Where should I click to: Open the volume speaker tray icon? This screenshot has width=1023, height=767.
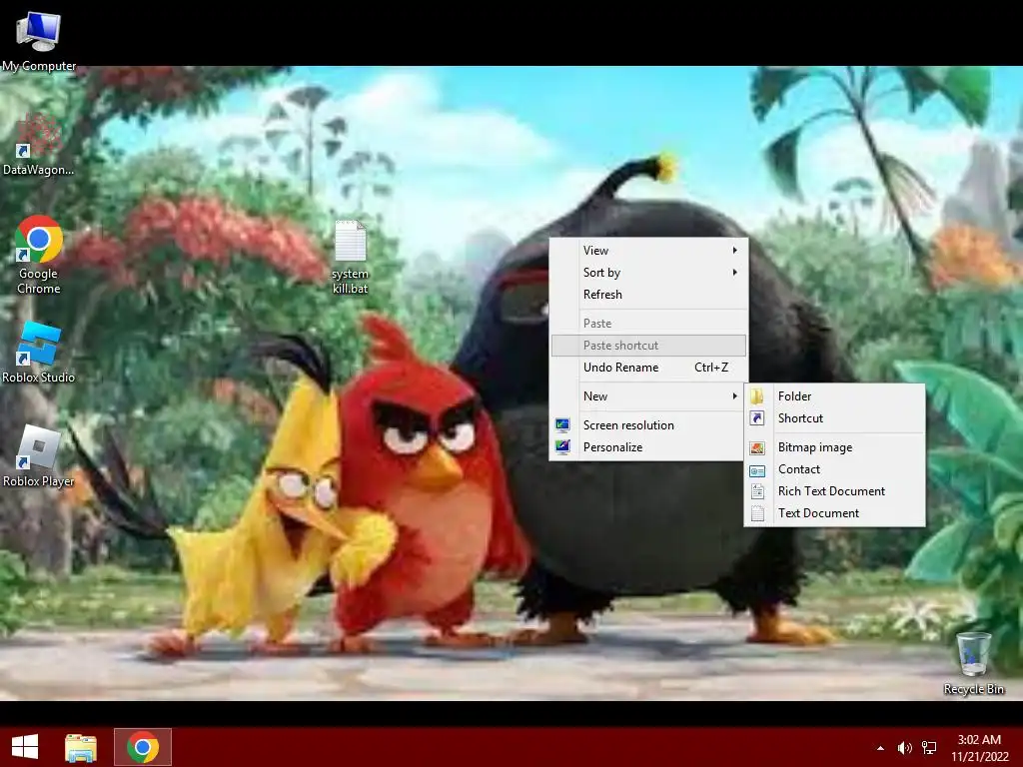click(x=904, y=748)
